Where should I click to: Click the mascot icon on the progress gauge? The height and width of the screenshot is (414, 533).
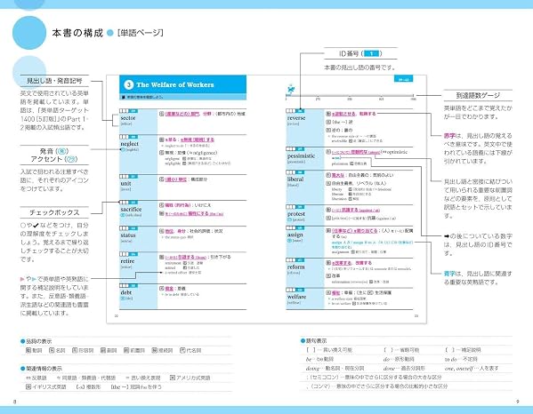click(x=291, y=89)
